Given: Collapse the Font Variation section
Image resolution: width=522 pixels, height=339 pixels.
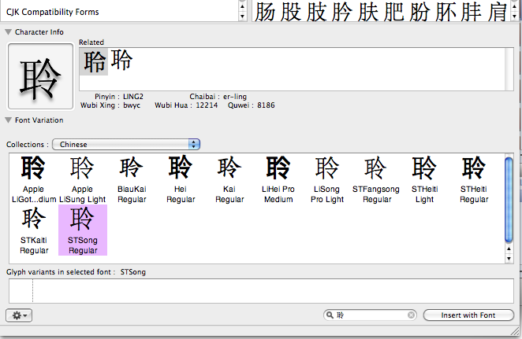Looking at the screenshot, I should coord(8,120).
